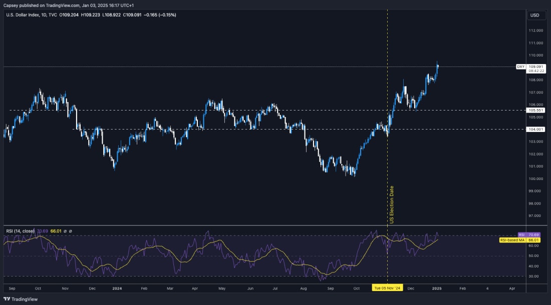This screenshot has width=551, height=305.
Task: Click the 109.091 current price flag
Action: (535, 65)
